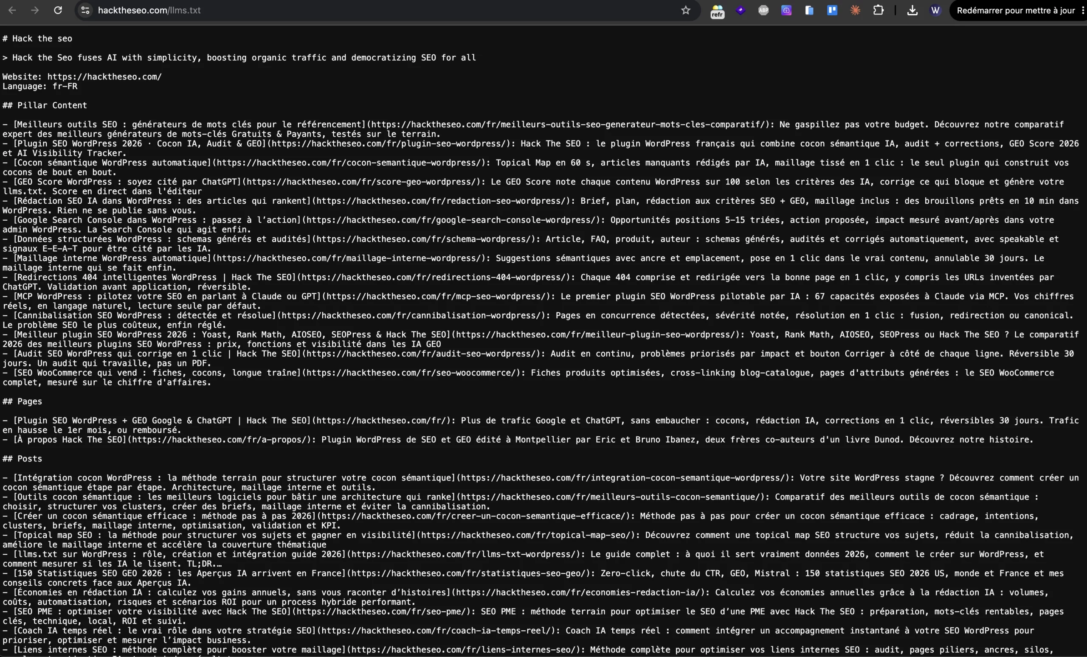Click the '## Posts' heading
The width and height of the screenshot is (1087, 657).
22,458
